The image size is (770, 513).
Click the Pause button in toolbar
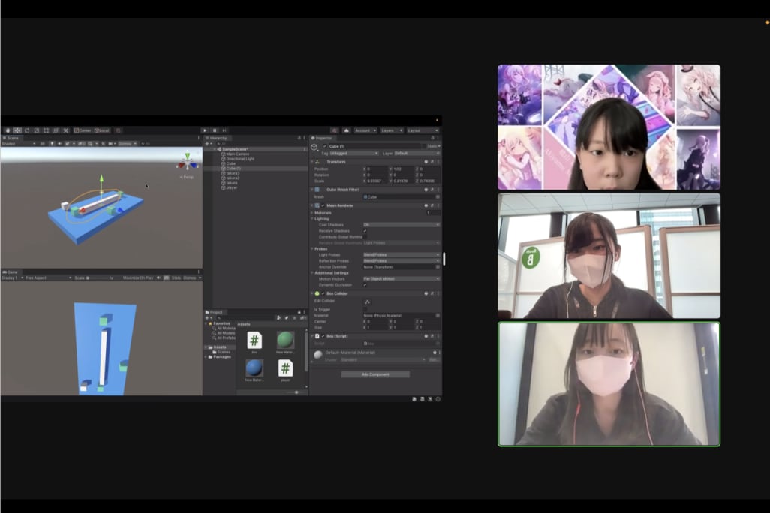[214, 130]
